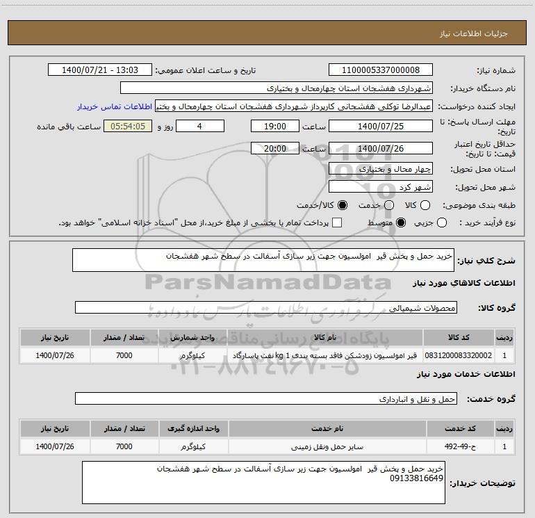Click the کد خدمت column header

coord(460,428)
